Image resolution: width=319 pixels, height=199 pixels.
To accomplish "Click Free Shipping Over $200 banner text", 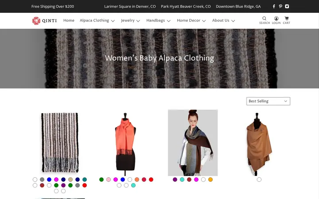I will click(x=53, y=7).
